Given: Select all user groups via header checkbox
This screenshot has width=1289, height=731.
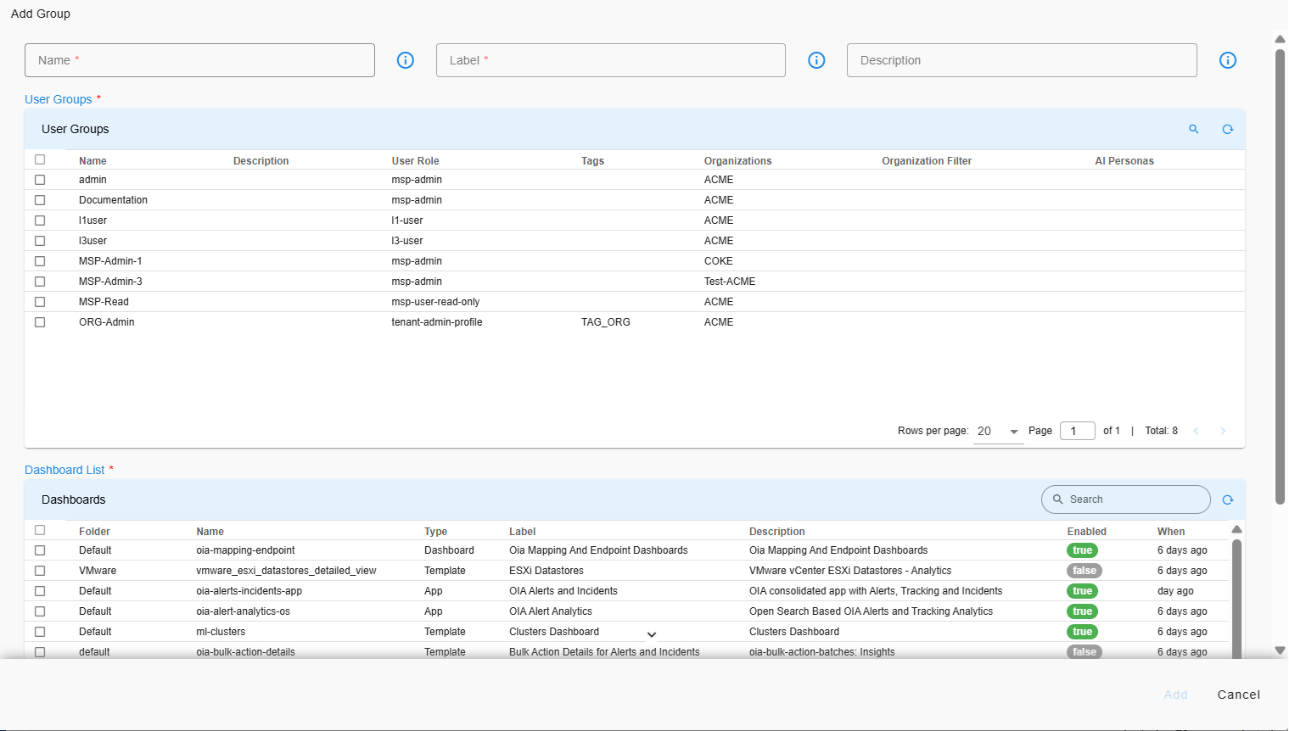Looking at the screenshot, I should click(x=40, y=159).
